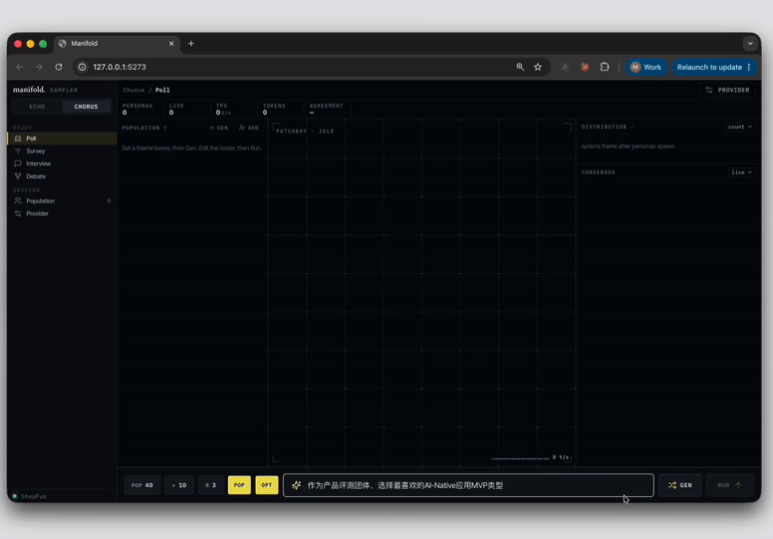Viewport: 773px width, 539px height.
Task: Open the Poll study icon
Action: pyautogui.click(x=18, y=138)
